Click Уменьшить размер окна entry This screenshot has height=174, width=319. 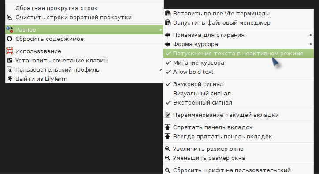click(x=238, y=158)
